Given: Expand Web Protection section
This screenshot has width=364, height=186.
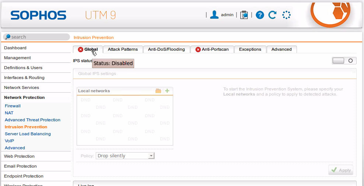Looking at the screenshot, I should tap(36, 156).
